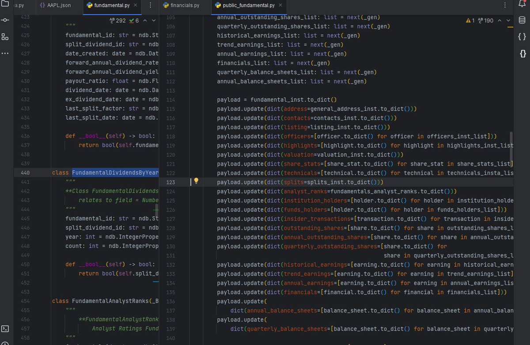Open tab options menu of right editor group
Image resolution: width=530 pixels, height=345 pixels.
point(505,5)
